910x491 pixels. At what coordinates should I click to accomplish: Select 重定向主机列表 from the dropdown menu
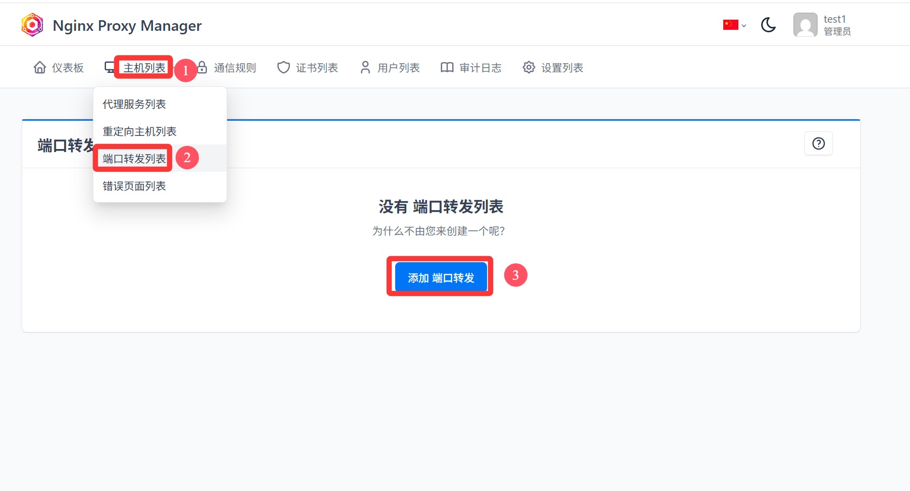click(139, 131)
